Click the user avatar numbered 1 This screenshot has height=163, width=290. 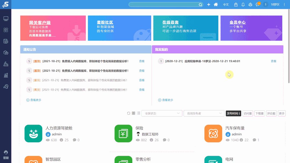pyautogui.click(x=265, y=5)
